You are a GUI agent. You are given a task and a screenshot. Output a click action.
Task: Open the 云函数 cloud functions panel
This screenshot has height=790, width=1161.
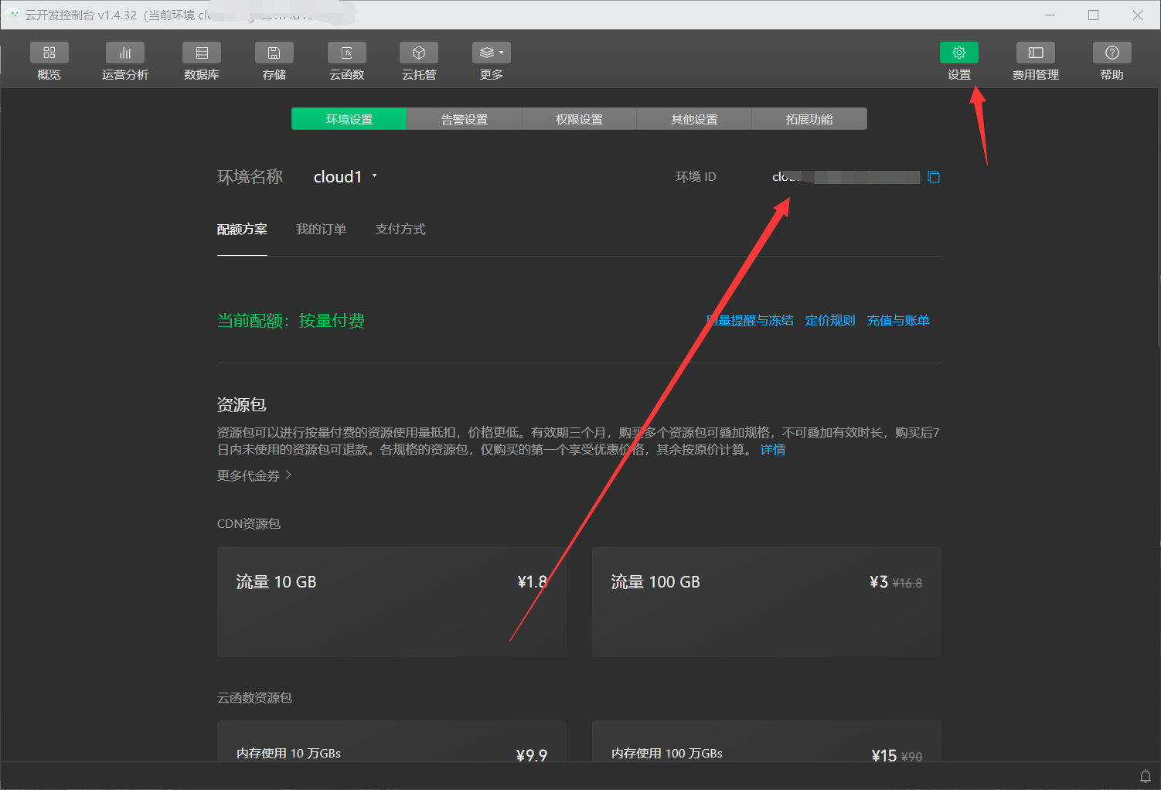click(346, 61)
